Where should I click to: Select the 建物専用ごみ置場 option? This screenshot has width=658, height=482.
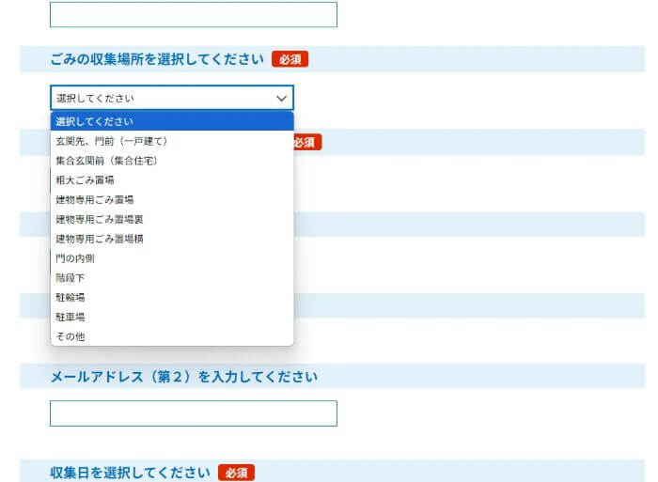tap(172, 199)
